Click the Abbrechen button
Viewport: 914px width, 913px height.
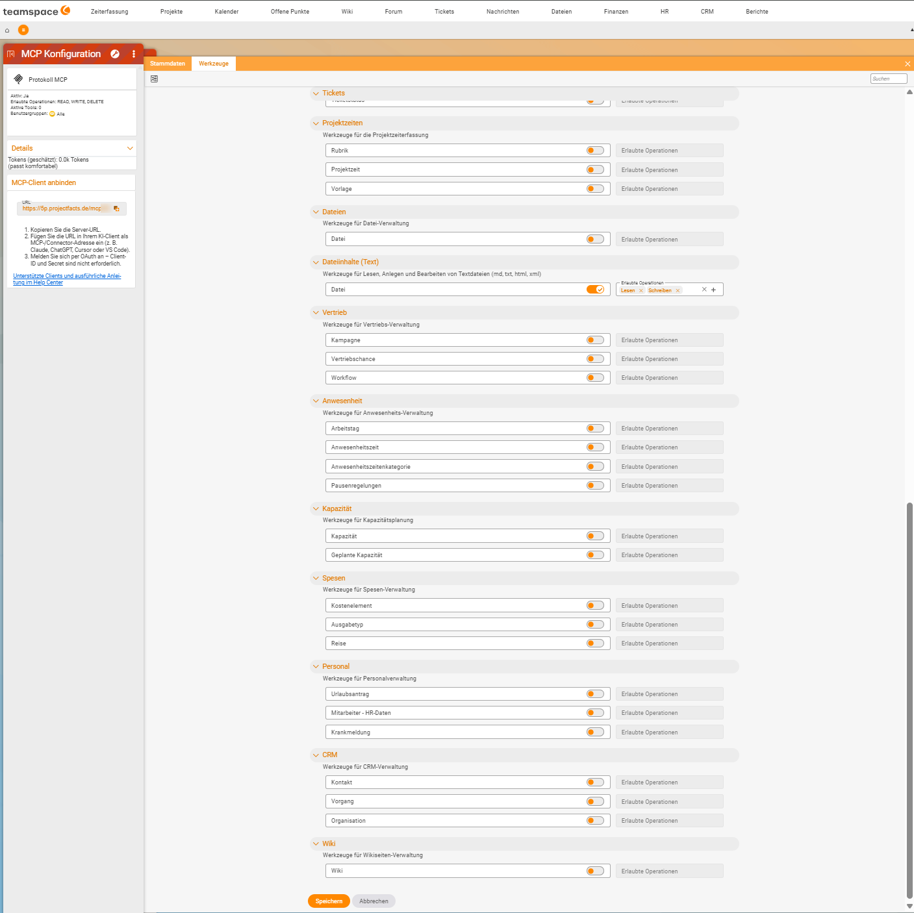click(374, 901)
